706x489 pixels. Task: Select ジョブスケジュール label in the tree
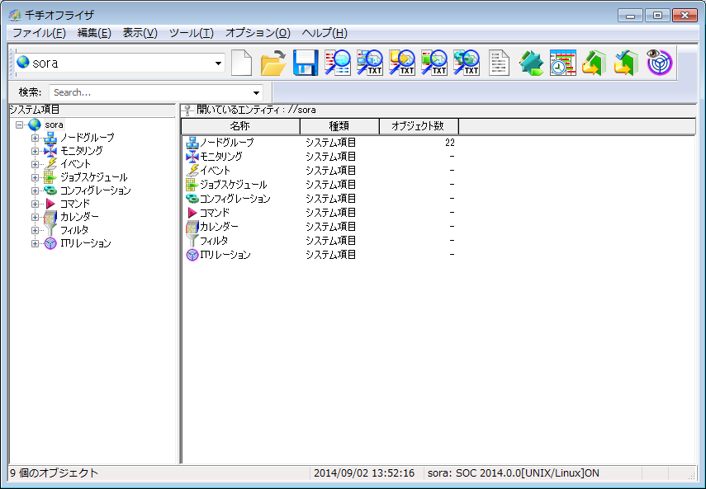[93, 177]
